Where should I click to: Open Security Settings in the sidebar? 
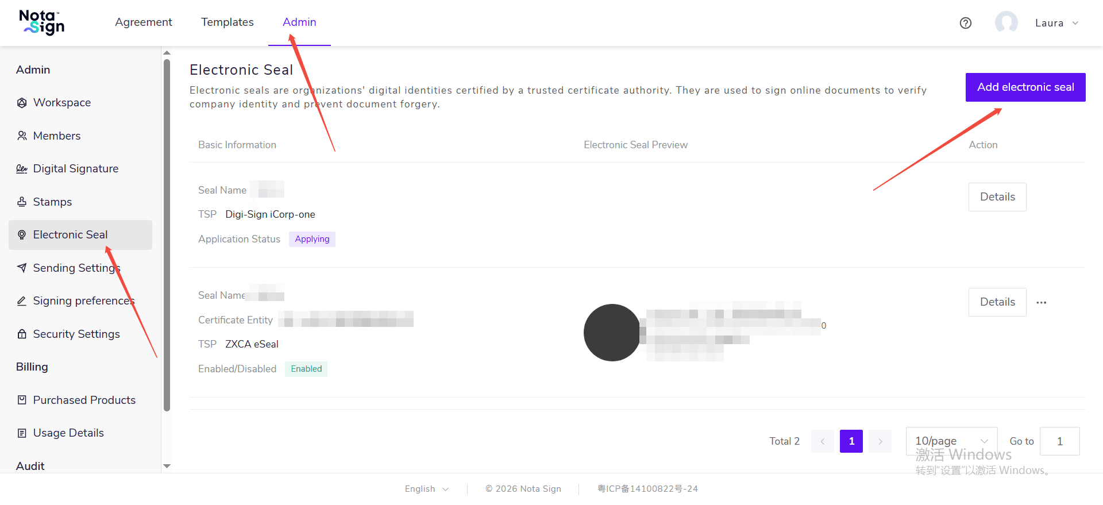point(80,334)
